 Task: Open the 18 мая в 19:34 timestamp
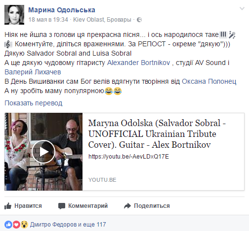tap(48, 20)
